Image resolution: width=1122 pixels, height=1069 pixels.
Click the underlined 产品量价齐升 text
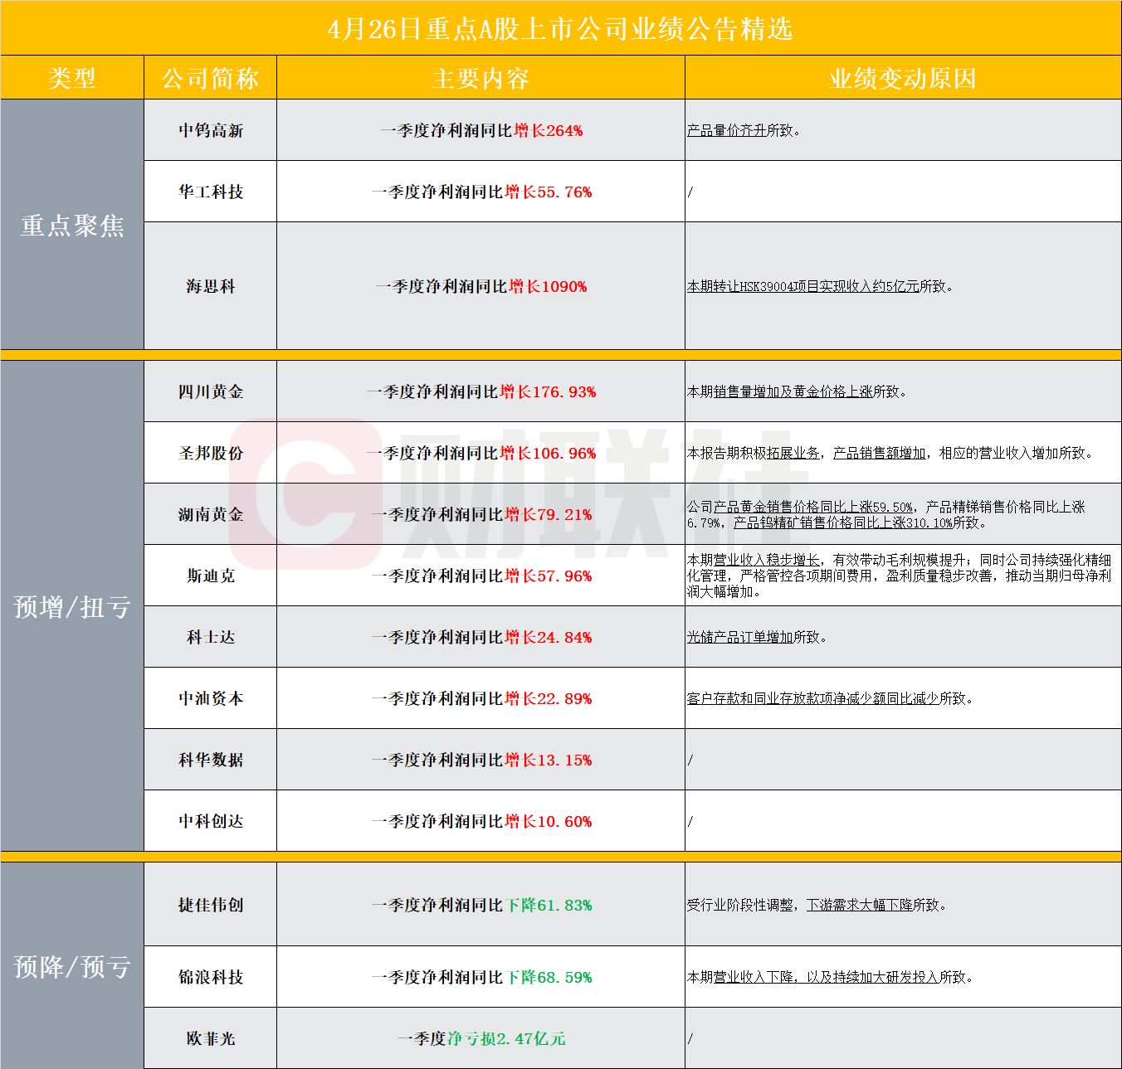coord(726,130)
